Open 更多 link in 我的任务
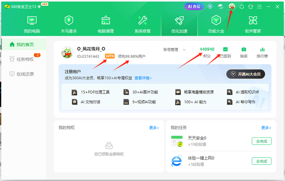Viewport: 285px width, 181px height. point(266,128)
